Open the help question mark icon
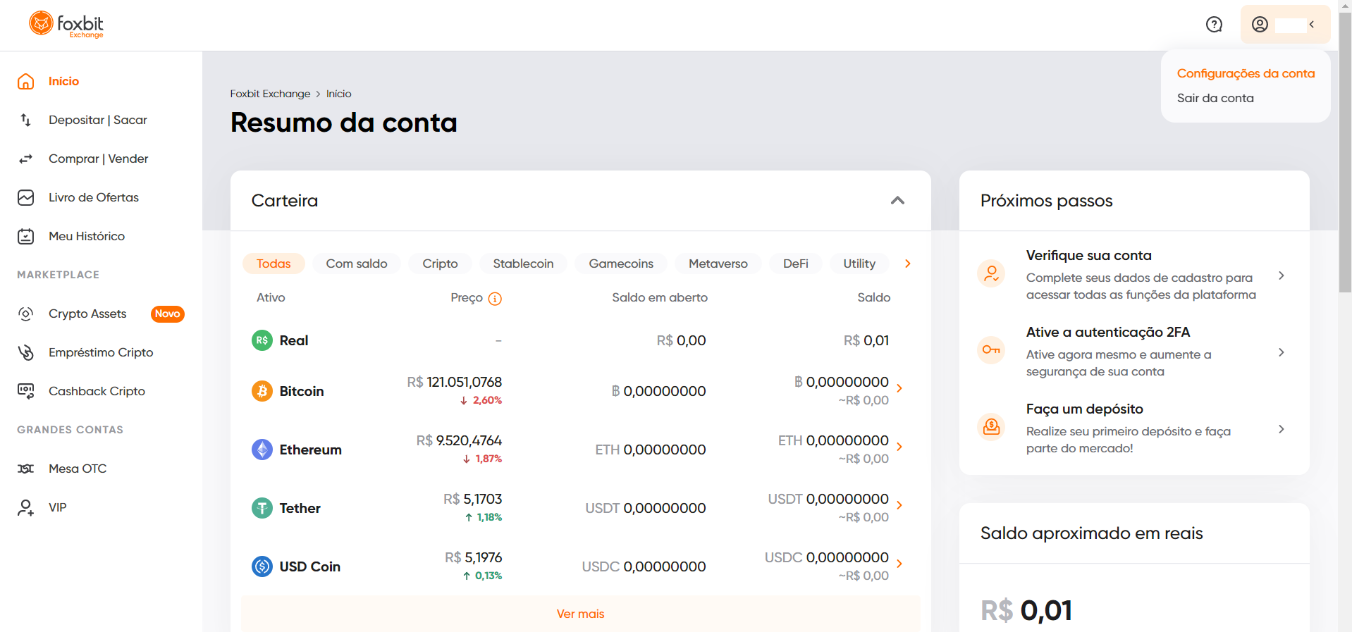This screenshot has width=1352, height=632. (x=1214, y=25)
